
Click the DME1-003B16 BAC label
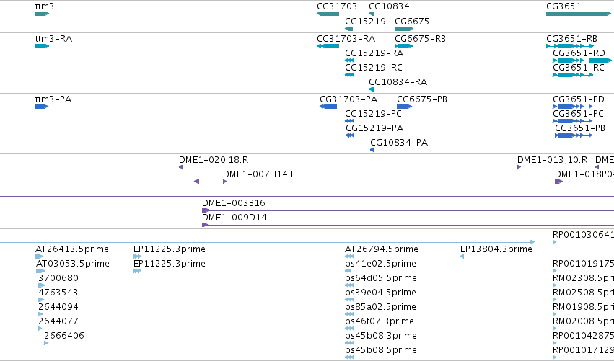(233, 203)
